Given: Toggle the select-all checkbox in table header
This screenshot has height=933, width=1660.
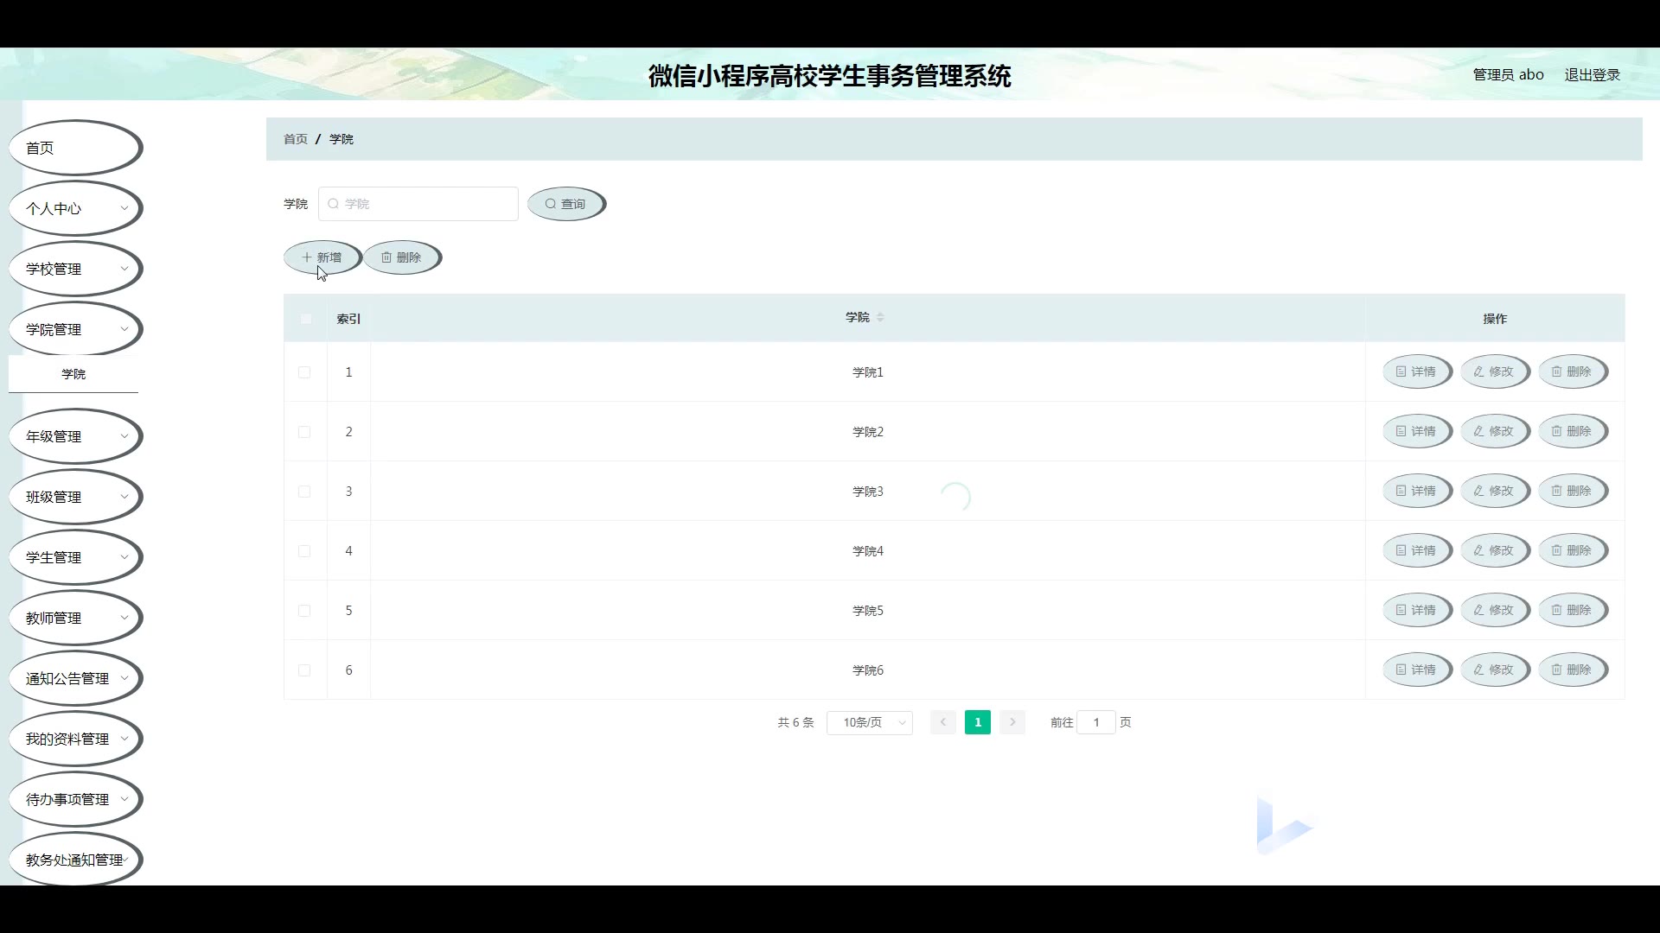Looking at the screenshot, I should (305, 319).
